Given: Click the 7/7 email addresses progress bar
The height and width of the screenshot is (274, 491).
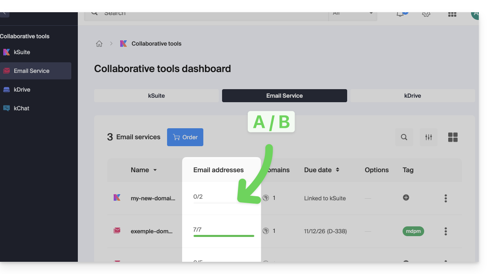Looking at the screenshot, I should pyautogui.click(x=224, y=235).
